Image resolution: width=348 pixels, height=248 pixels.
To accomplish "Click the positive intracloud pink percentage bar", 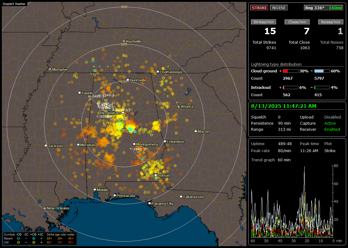I will [x=291, y=88].
